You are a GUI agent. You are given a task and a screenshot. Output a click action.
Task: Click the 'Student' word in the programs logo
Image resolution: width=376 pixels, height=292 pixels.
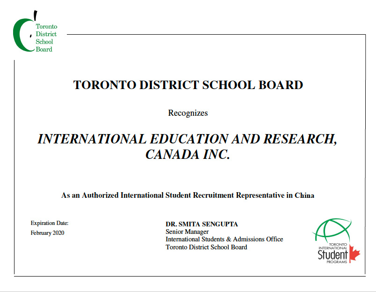click(x=333, y=255)
